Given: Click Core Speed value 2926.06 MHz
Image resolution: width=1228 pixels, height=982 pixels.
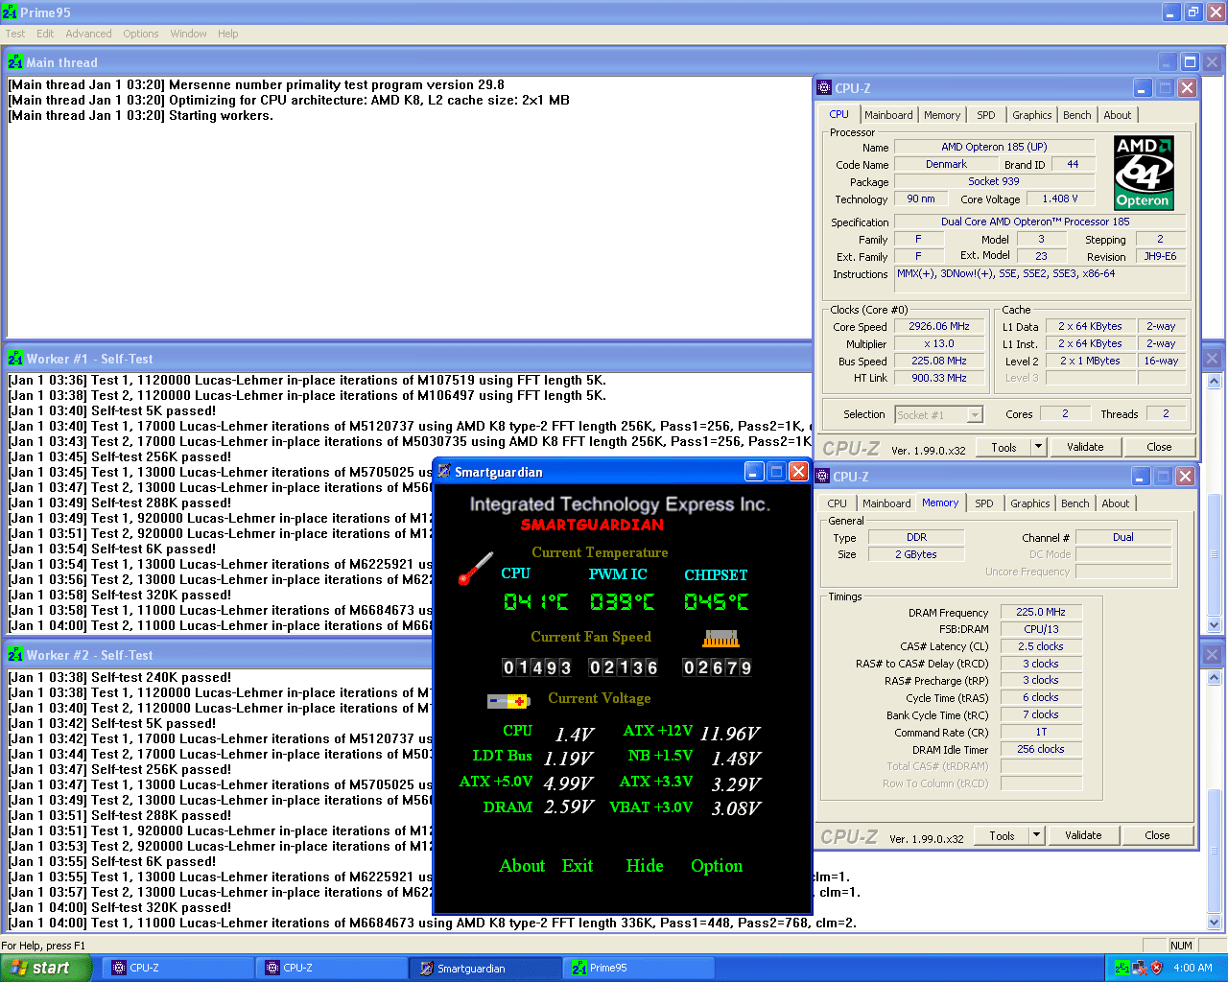Looking at the screenshot, I should point(939,327).
